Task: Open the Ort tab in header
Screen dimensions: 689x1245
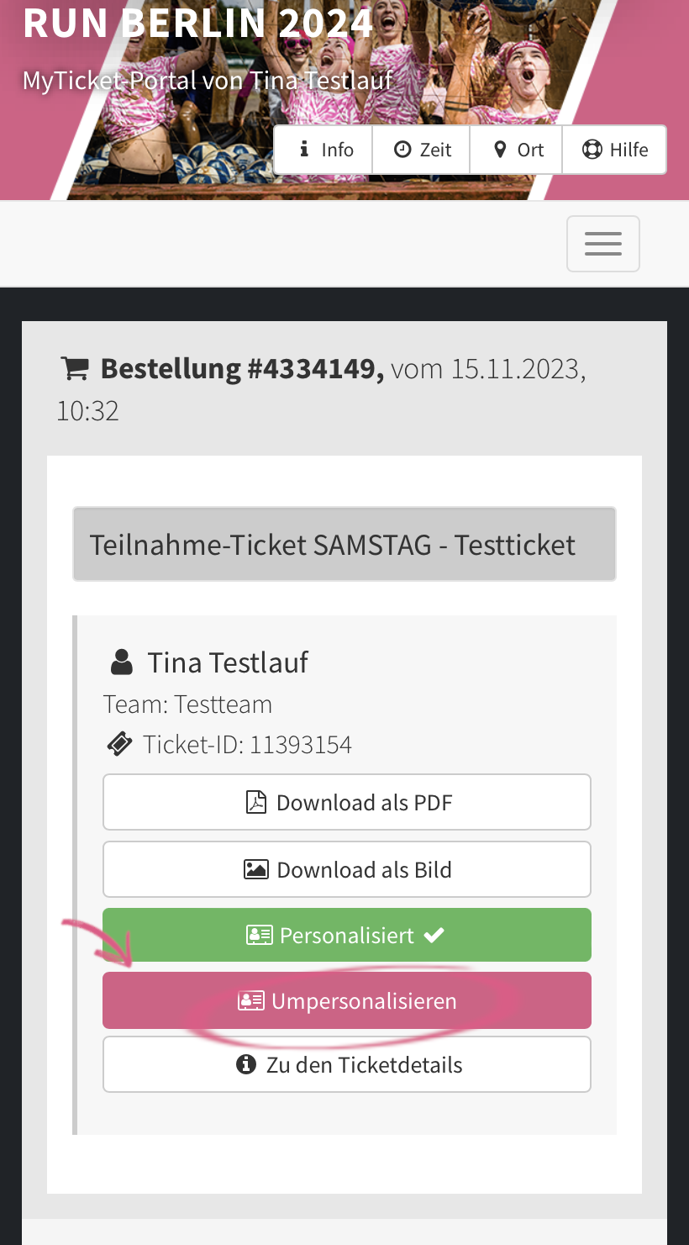Action: pos(517,150)
